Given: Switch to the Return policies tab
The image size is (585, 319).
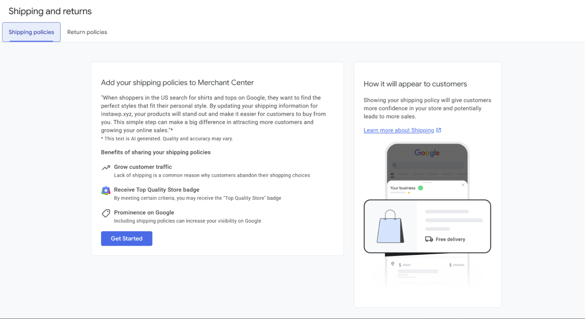Looking at the screenshot, I should (x=87, y=32).
